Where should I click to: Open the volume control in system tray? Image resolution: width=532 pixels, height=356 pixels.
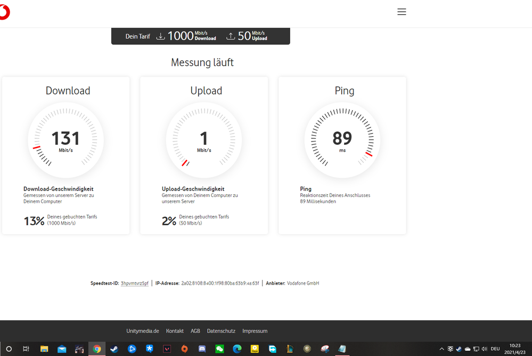(x=485, y=349)
